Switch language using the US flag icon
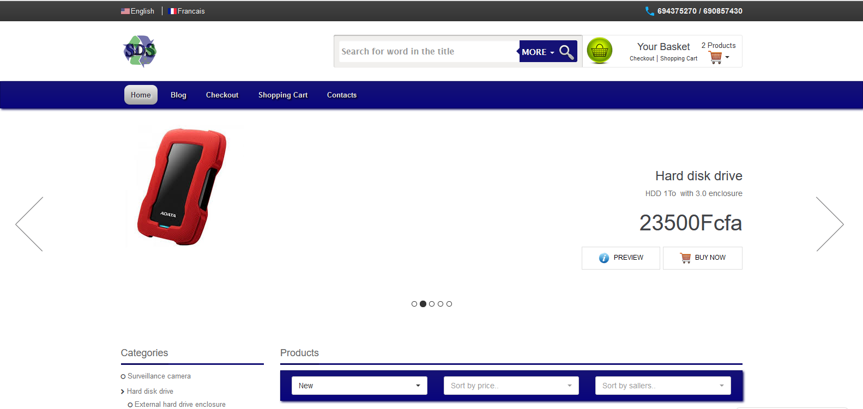The height and width of the screenshot is (409, 863). (125, 11)
